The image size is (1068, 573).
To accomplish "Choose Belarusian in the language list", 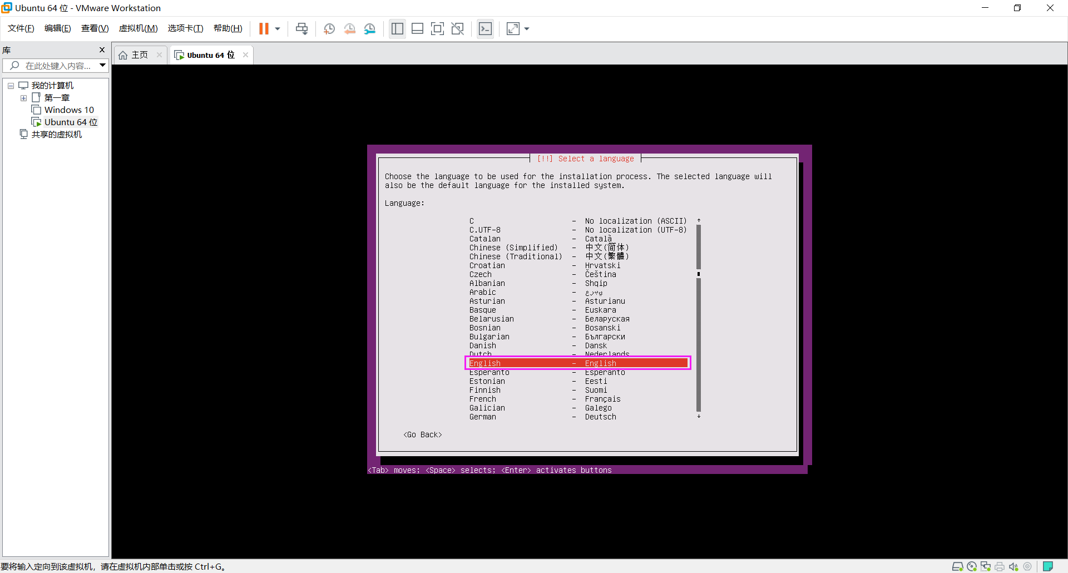I will pos(578,319).
